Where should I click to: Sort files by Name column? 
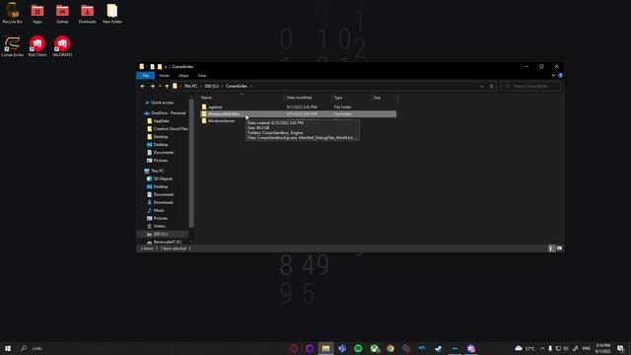[242, 98]
